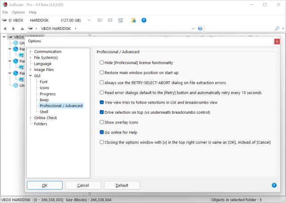Select Icons under GUI
Viewport: 286px width, 203px height.
[x=44, y=88]
